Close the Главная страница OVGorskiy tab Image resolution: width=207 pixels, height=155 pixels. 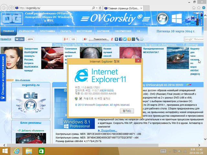(141, 8)
